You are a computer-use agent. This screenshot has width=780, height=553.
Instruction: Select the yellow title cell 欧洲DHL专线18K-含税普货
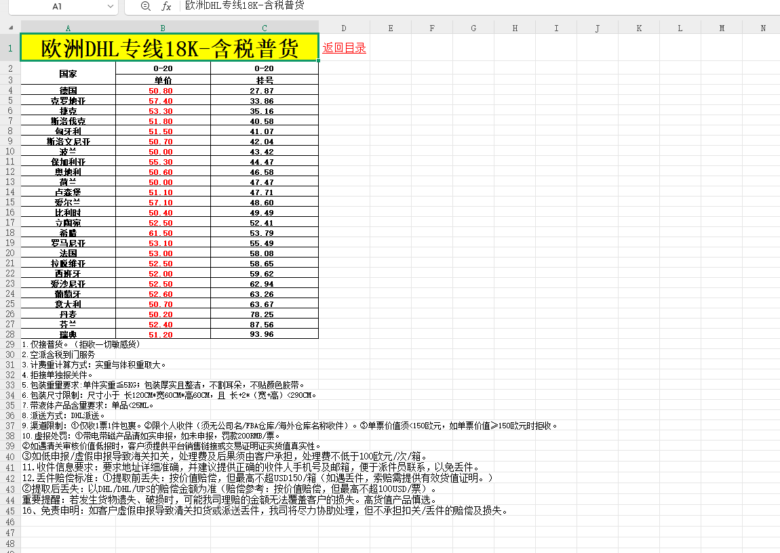169,47
